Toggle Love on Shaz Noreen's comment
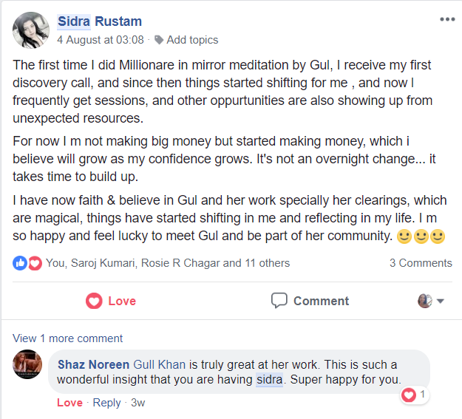 (69, 403)
